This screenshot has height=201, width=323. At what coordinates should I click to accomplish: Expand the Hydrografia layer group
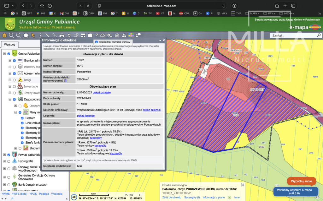[4, 161]
